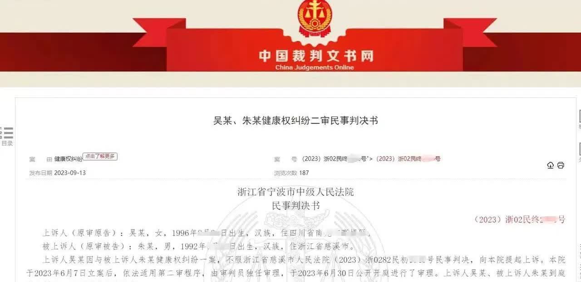Click the view count 187
581x282 pixels.
click(x=304, y=173)
